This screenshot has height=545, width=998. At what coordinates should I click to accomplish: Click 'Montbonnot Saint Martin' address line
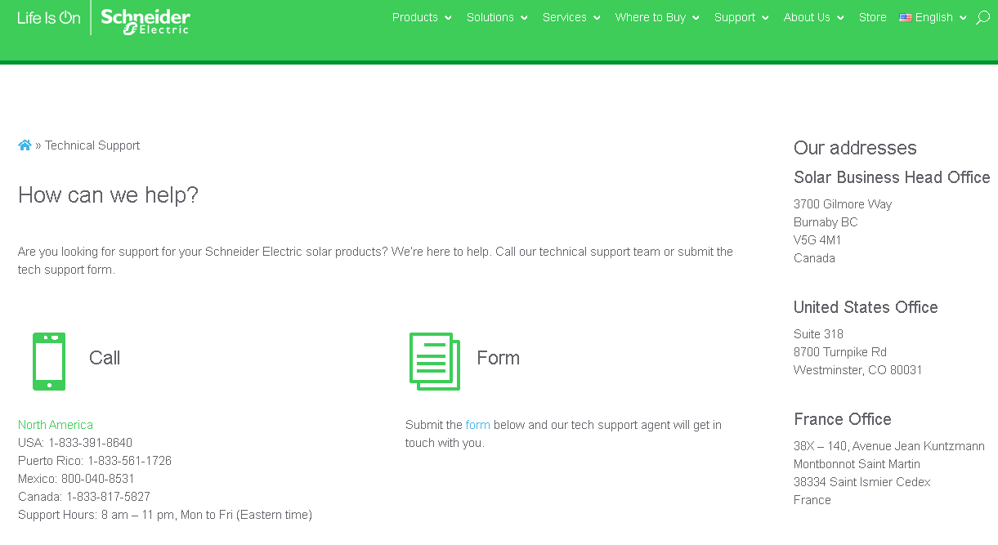[857, 464]
